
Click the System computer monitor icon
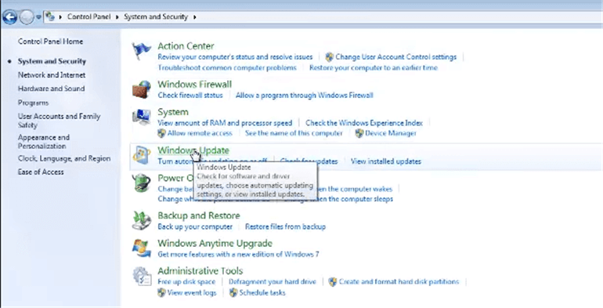[141, 118]
